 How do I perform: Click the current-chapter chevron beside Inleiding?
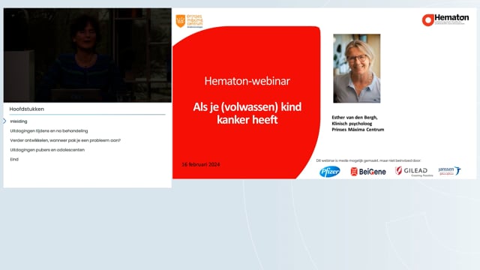pyautogui.click(x=4, y=121)
